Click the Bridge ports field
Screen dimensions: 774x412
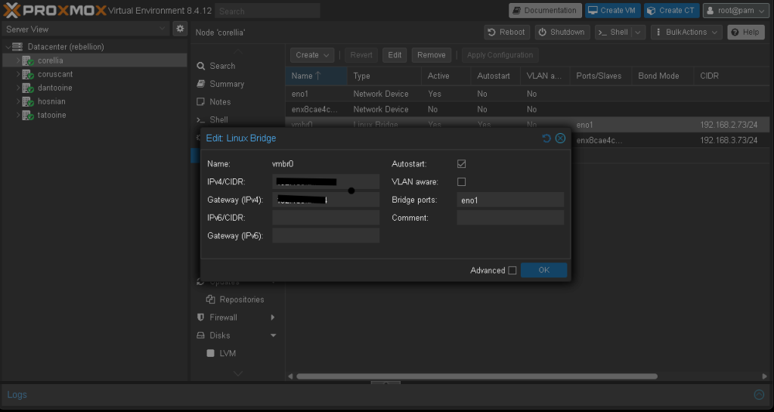coord(510,200)
